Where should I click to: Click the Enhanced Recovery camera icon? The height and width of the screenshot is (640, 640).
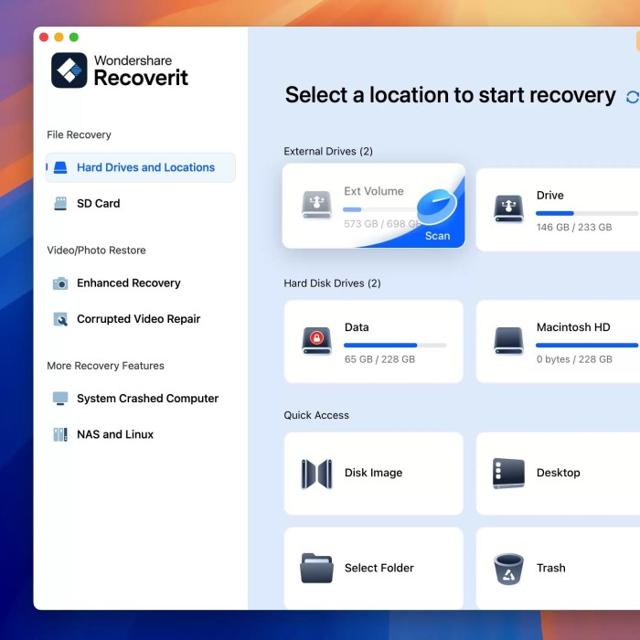pyautogui.click(x=60, y=283)
